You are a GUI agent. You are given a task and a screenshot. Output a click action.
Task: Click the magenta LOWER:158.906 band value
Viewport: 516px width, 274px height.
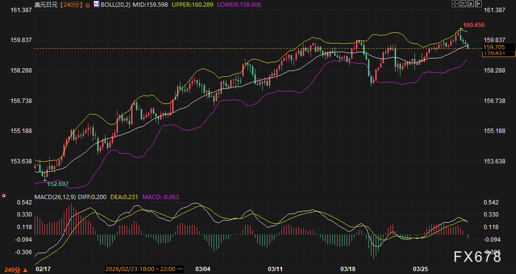pyautogui.click(x=236, y=4)
